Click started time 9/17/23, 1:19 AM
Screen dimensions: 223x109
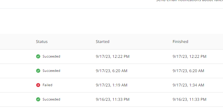[x=111, y=85]
